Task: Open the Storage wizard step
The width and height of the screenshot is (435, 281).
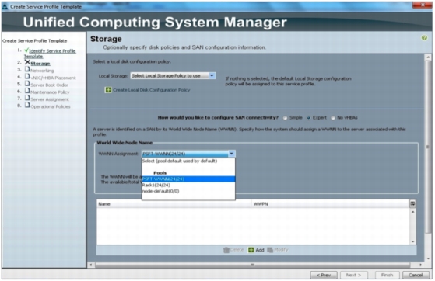Action: point(40,64)
